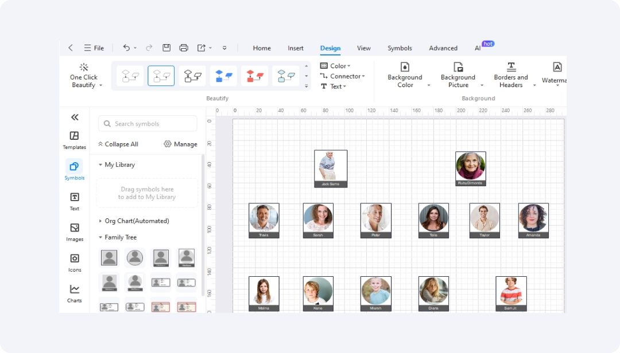Open the Images sidebar panel
Viewport: 620px width, 353px height.
tap(74, 232)
